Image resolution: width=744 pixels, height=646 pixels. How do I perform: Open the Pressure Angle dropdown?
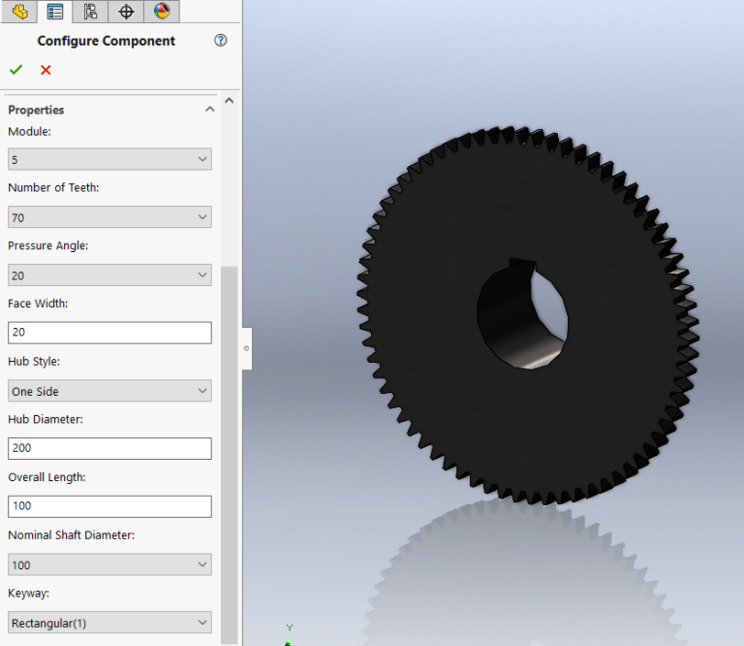tap(109, 275)
